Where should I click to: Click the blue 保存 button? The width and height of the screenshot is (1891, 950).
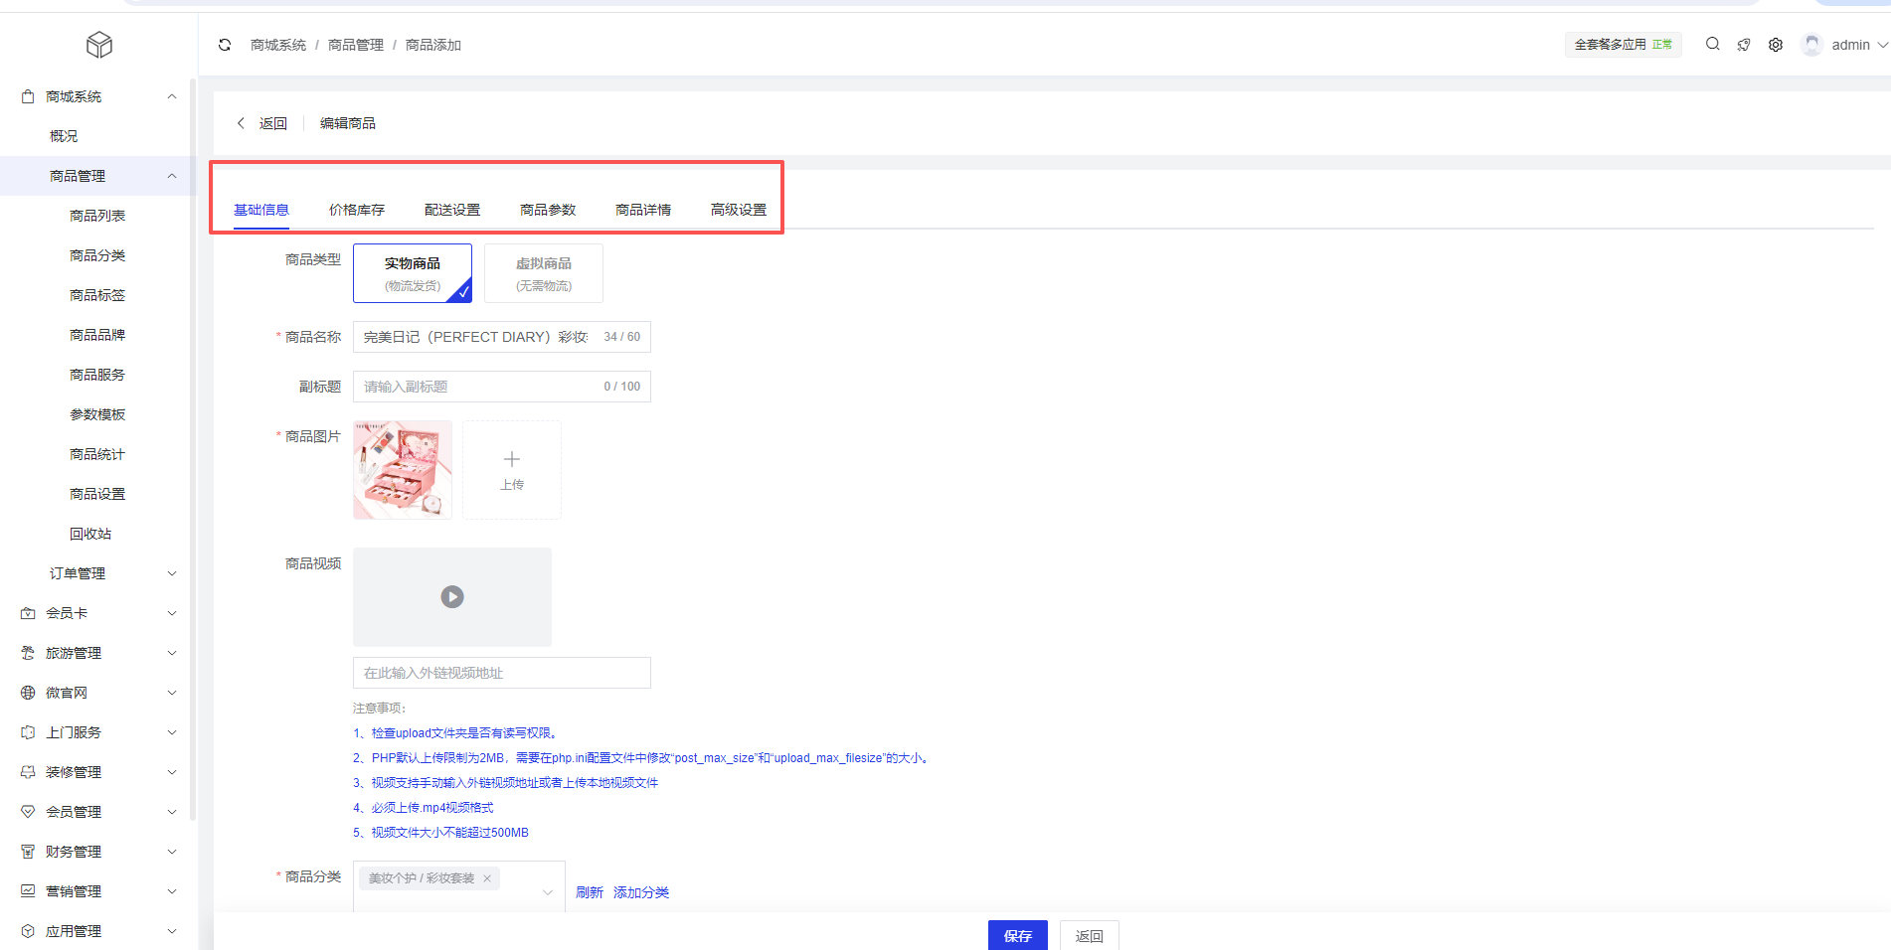[x=1017, y=935]
